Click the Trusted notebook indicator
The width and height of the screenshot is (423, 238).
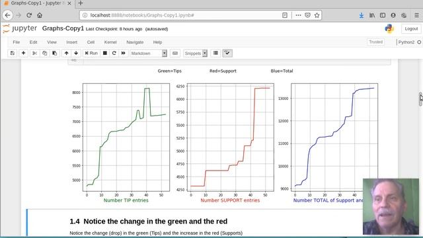point(376,42)
